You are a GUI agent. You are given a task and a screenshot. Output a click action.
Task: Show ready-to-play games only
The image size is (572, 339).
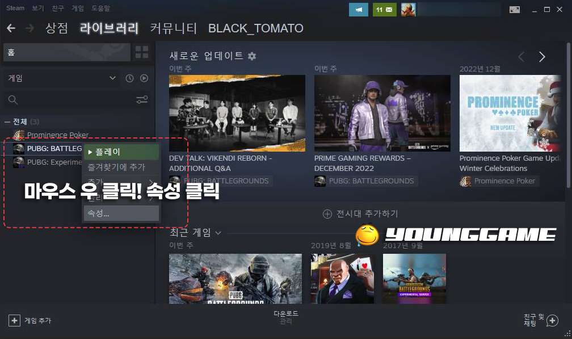tap(144, 78)
